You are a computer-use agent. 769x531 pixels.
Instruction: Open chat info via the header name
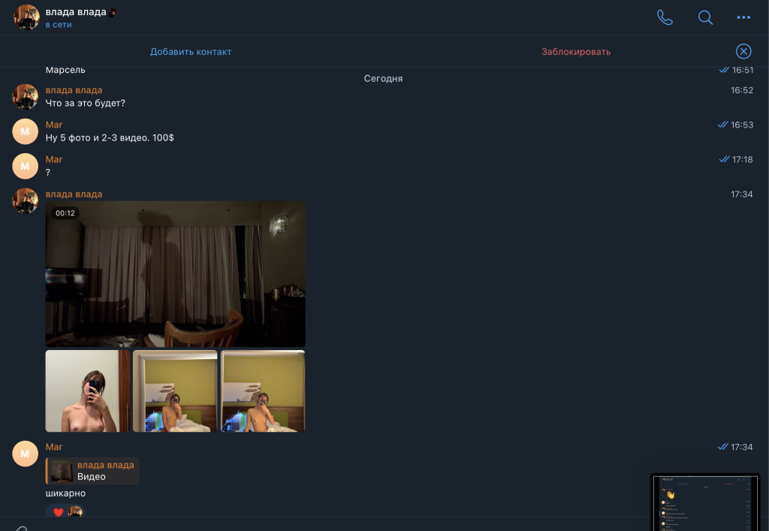click(76, 12)
